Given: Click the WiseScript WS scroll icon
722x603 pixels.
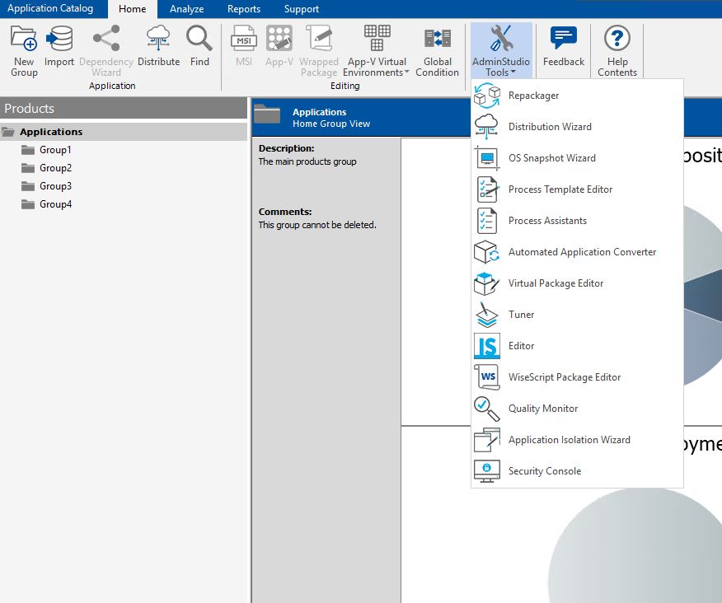Looking at the screenshot, I should [x=487, y=377].
